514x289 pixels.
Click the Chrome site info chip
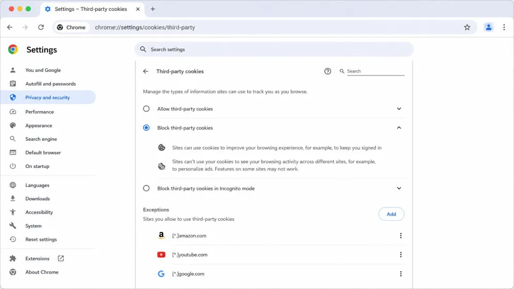click(x=71, y=27)
